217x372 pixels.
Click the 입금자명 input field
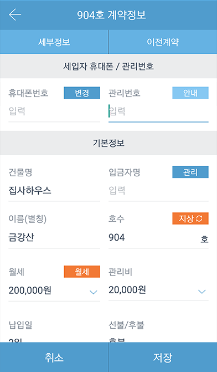[x=158, y=191]
